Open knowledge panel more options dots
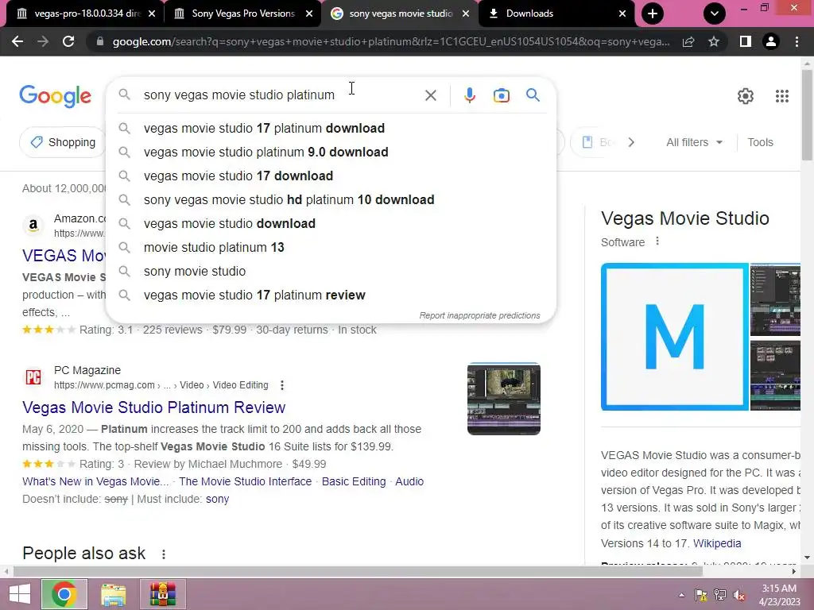Image resolution: width=814 pixels, height=610 pixels. pyautogui.click(x=657, y=241)
